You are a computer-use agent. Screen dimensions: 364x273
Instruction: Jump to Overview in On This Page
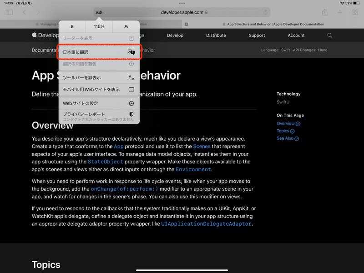tap(288, 123)
